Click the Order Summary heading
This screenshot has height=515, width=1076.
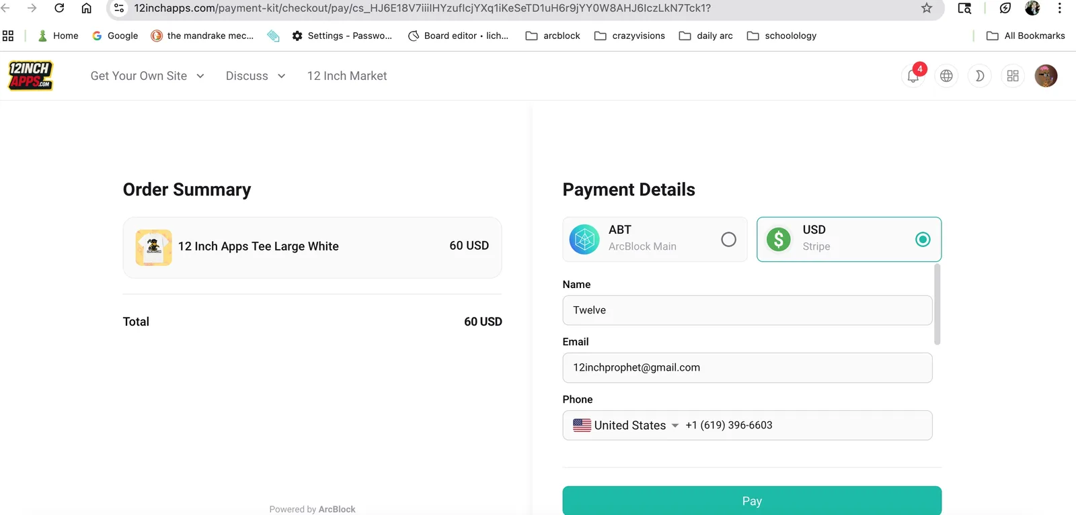point(187,190)
